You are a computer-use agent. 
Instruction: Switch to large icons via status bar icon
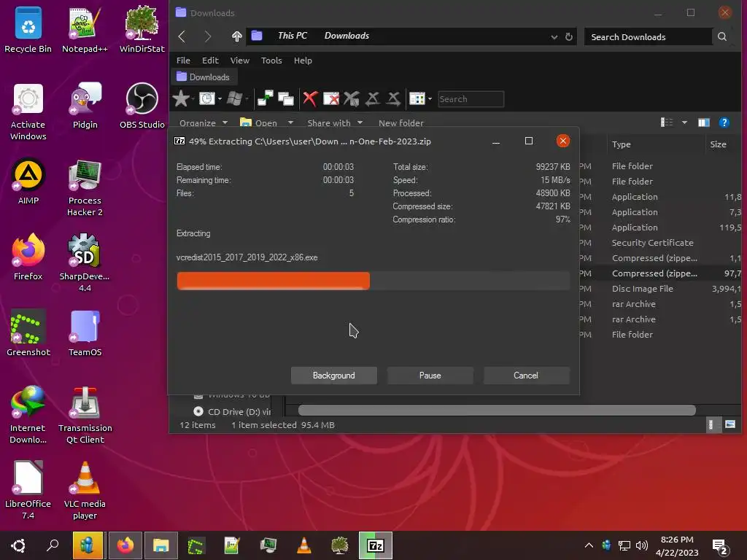tap(729, 424)
